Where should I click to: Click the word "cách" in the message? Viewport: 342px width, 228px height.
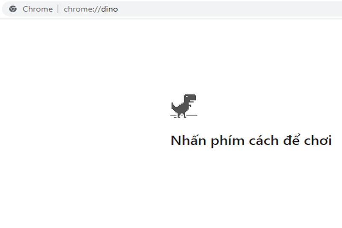pos(264,140)
